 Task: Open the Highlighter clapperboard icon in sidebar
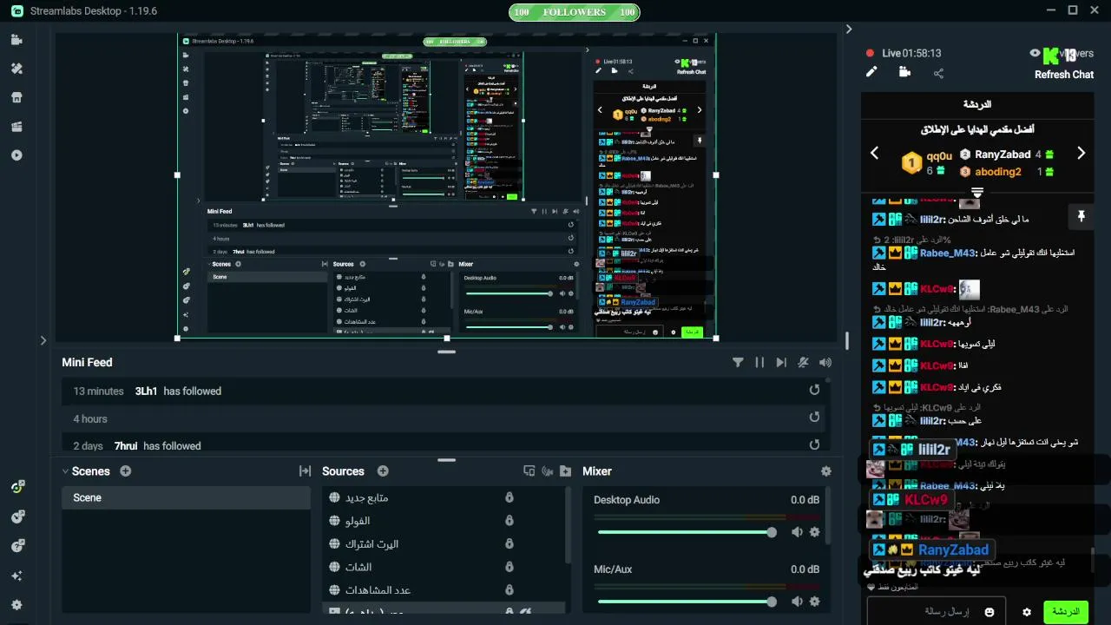pyautogui.click(x=16, y=127)
